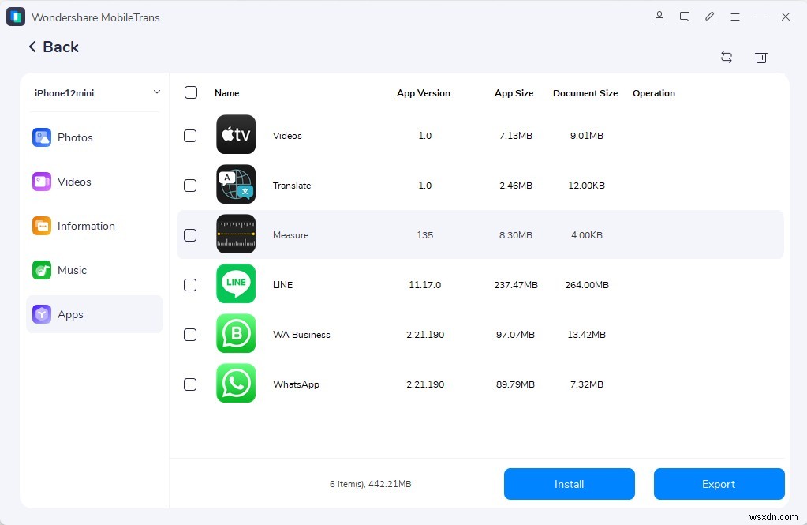
Task: Switch to the Videos sidebar tab
Action: [x=73, y=182]
